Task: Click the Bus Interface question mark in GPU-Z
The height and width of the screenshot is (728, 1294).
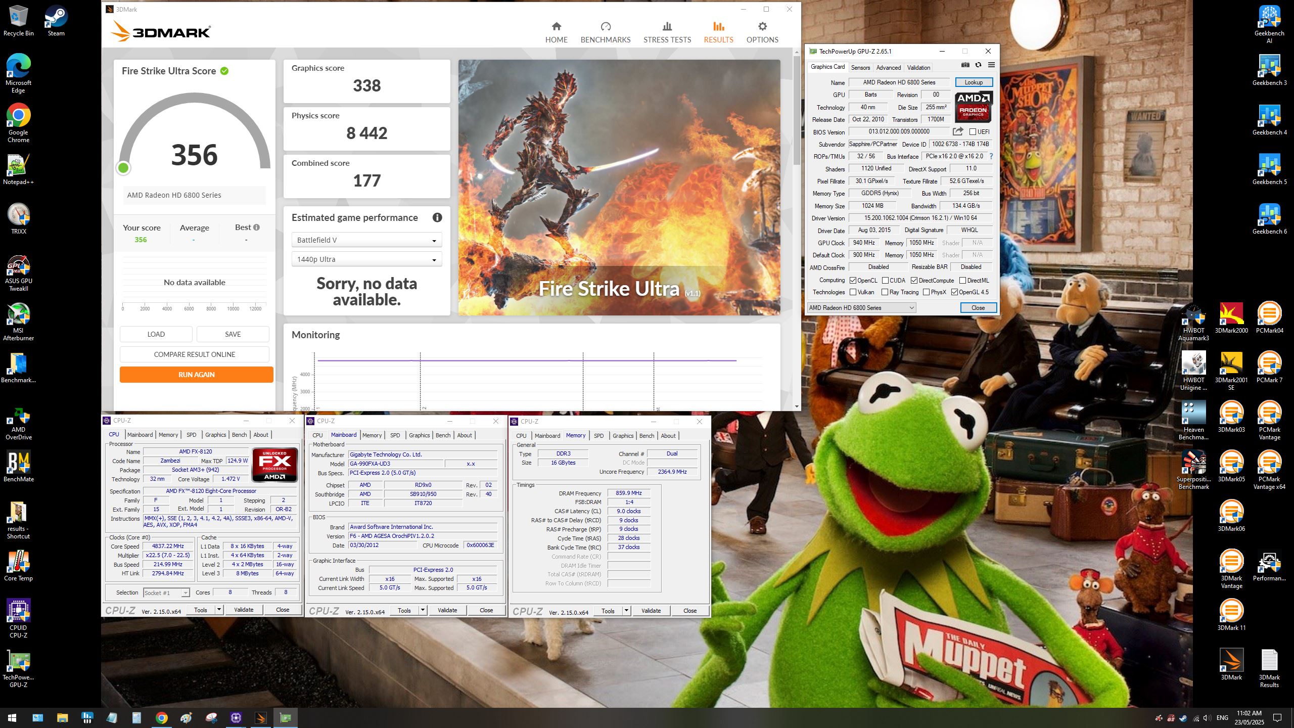Action: click(x=991, y=156)
